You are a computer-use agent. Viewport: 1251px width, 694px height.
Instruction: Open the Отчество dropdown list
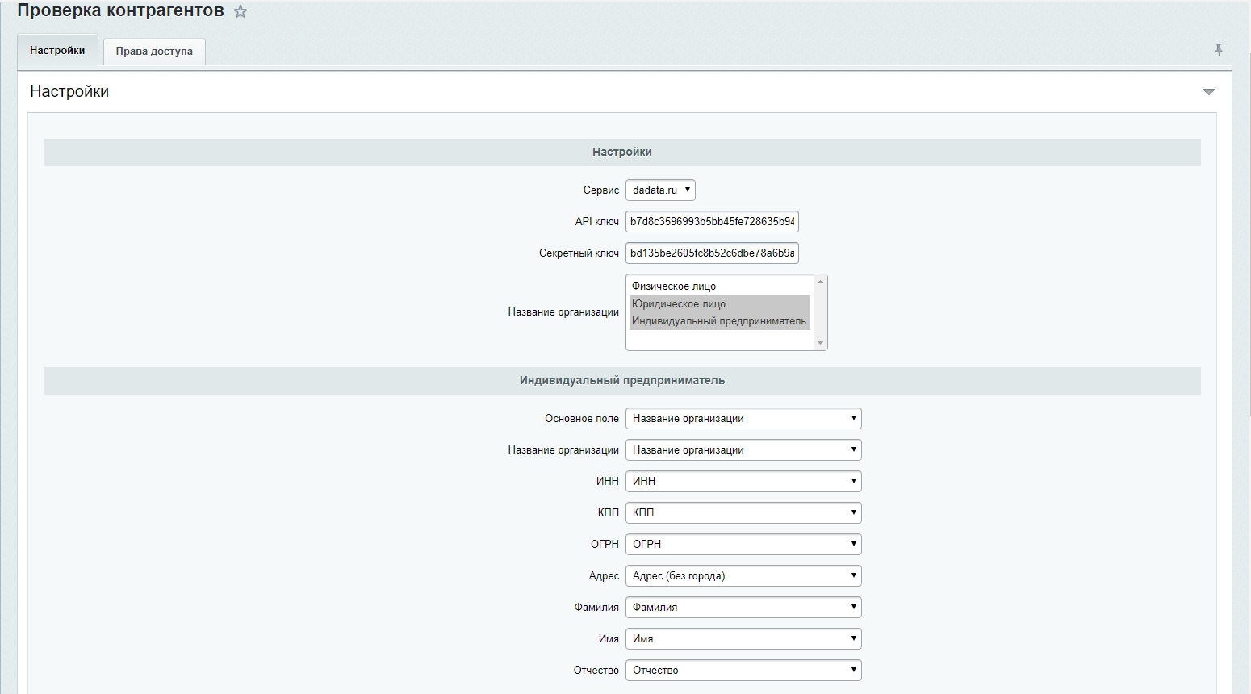(743, 671)
